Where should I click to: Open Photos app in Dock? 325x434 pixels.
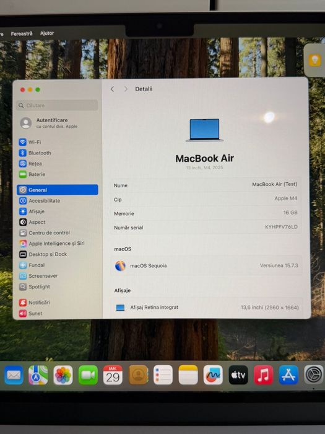(x=63, y=375)
